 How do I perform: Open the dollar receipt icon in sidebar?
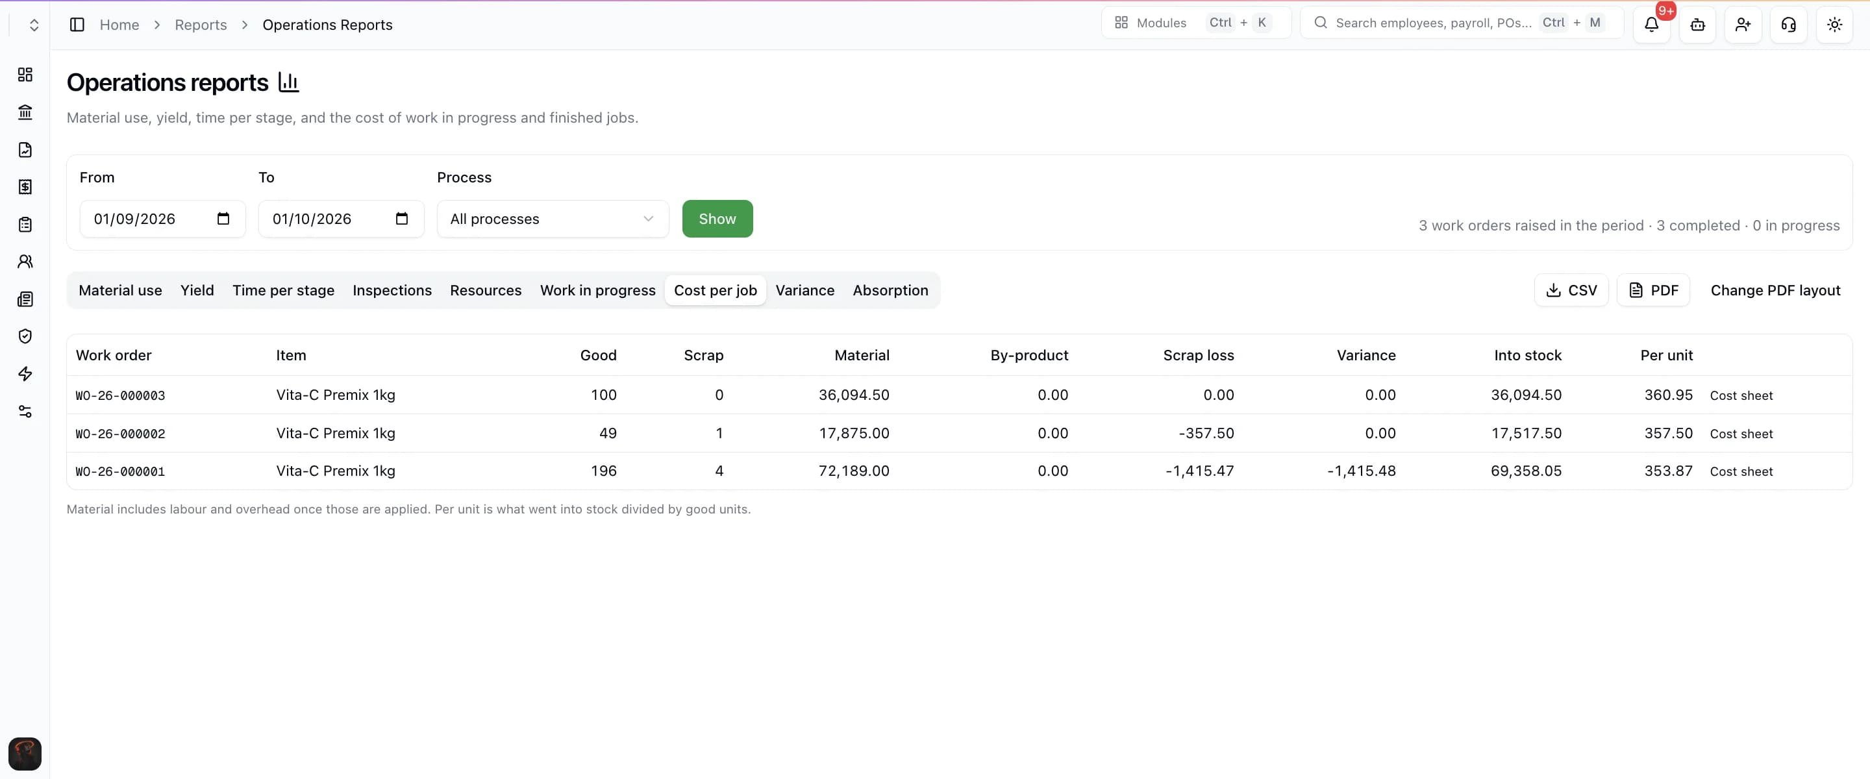tap(25, 186)
